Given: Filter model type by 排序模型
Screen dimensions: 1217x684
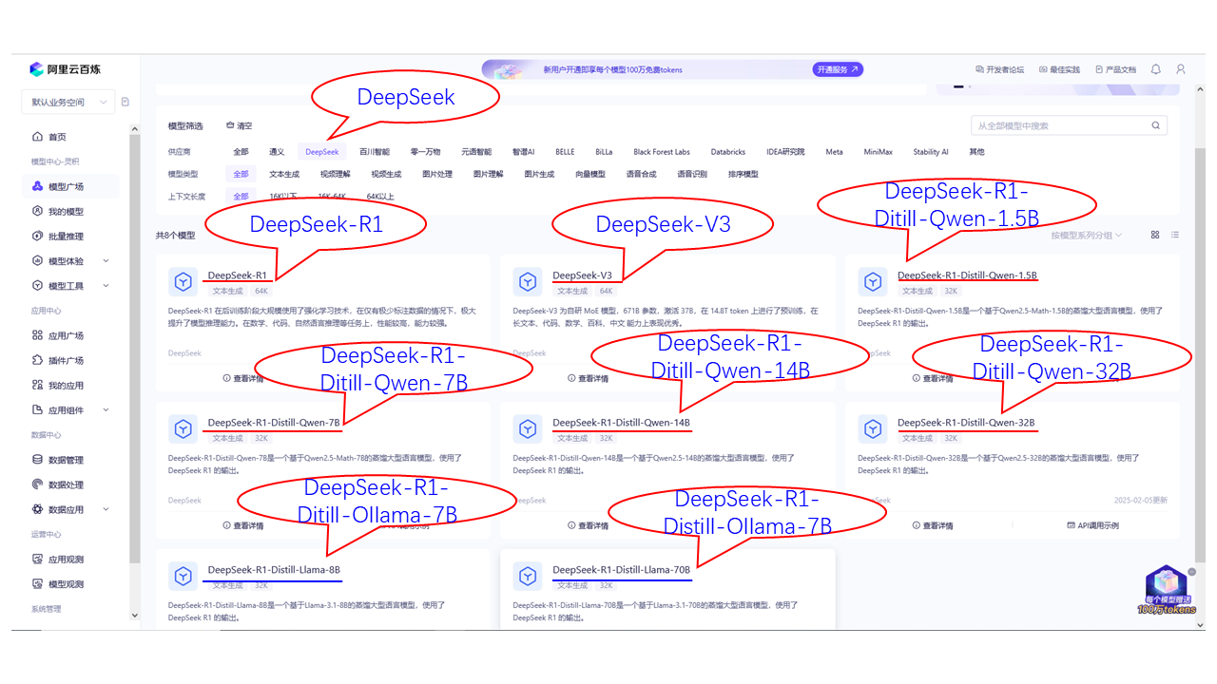Looking at the screenshot, I should click(x=744, y=175).
